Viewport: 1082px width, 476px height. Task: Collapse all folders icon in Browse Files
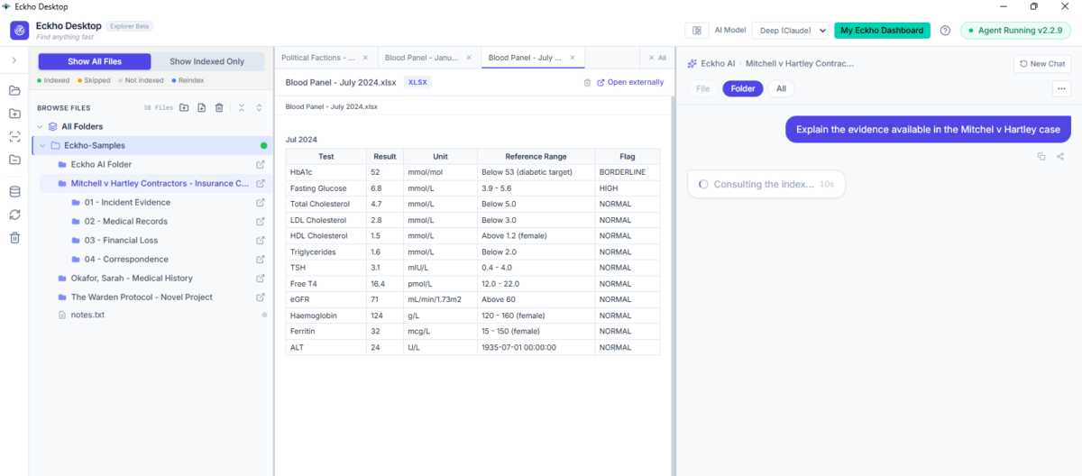pos(242,107)
